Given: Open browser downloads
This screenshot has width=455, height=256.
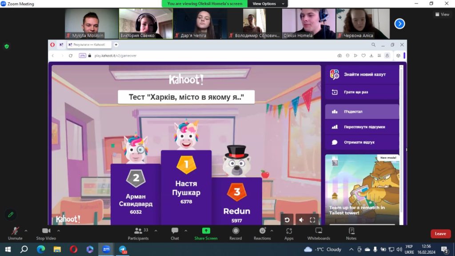Looking at the screenshot, I should click(371, 56).
